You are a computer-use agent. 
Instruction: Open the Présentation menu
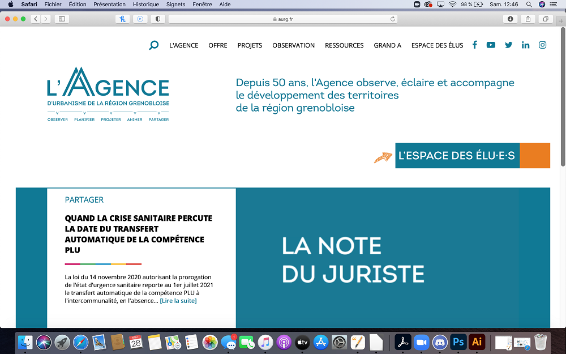(x=109, y=5)
